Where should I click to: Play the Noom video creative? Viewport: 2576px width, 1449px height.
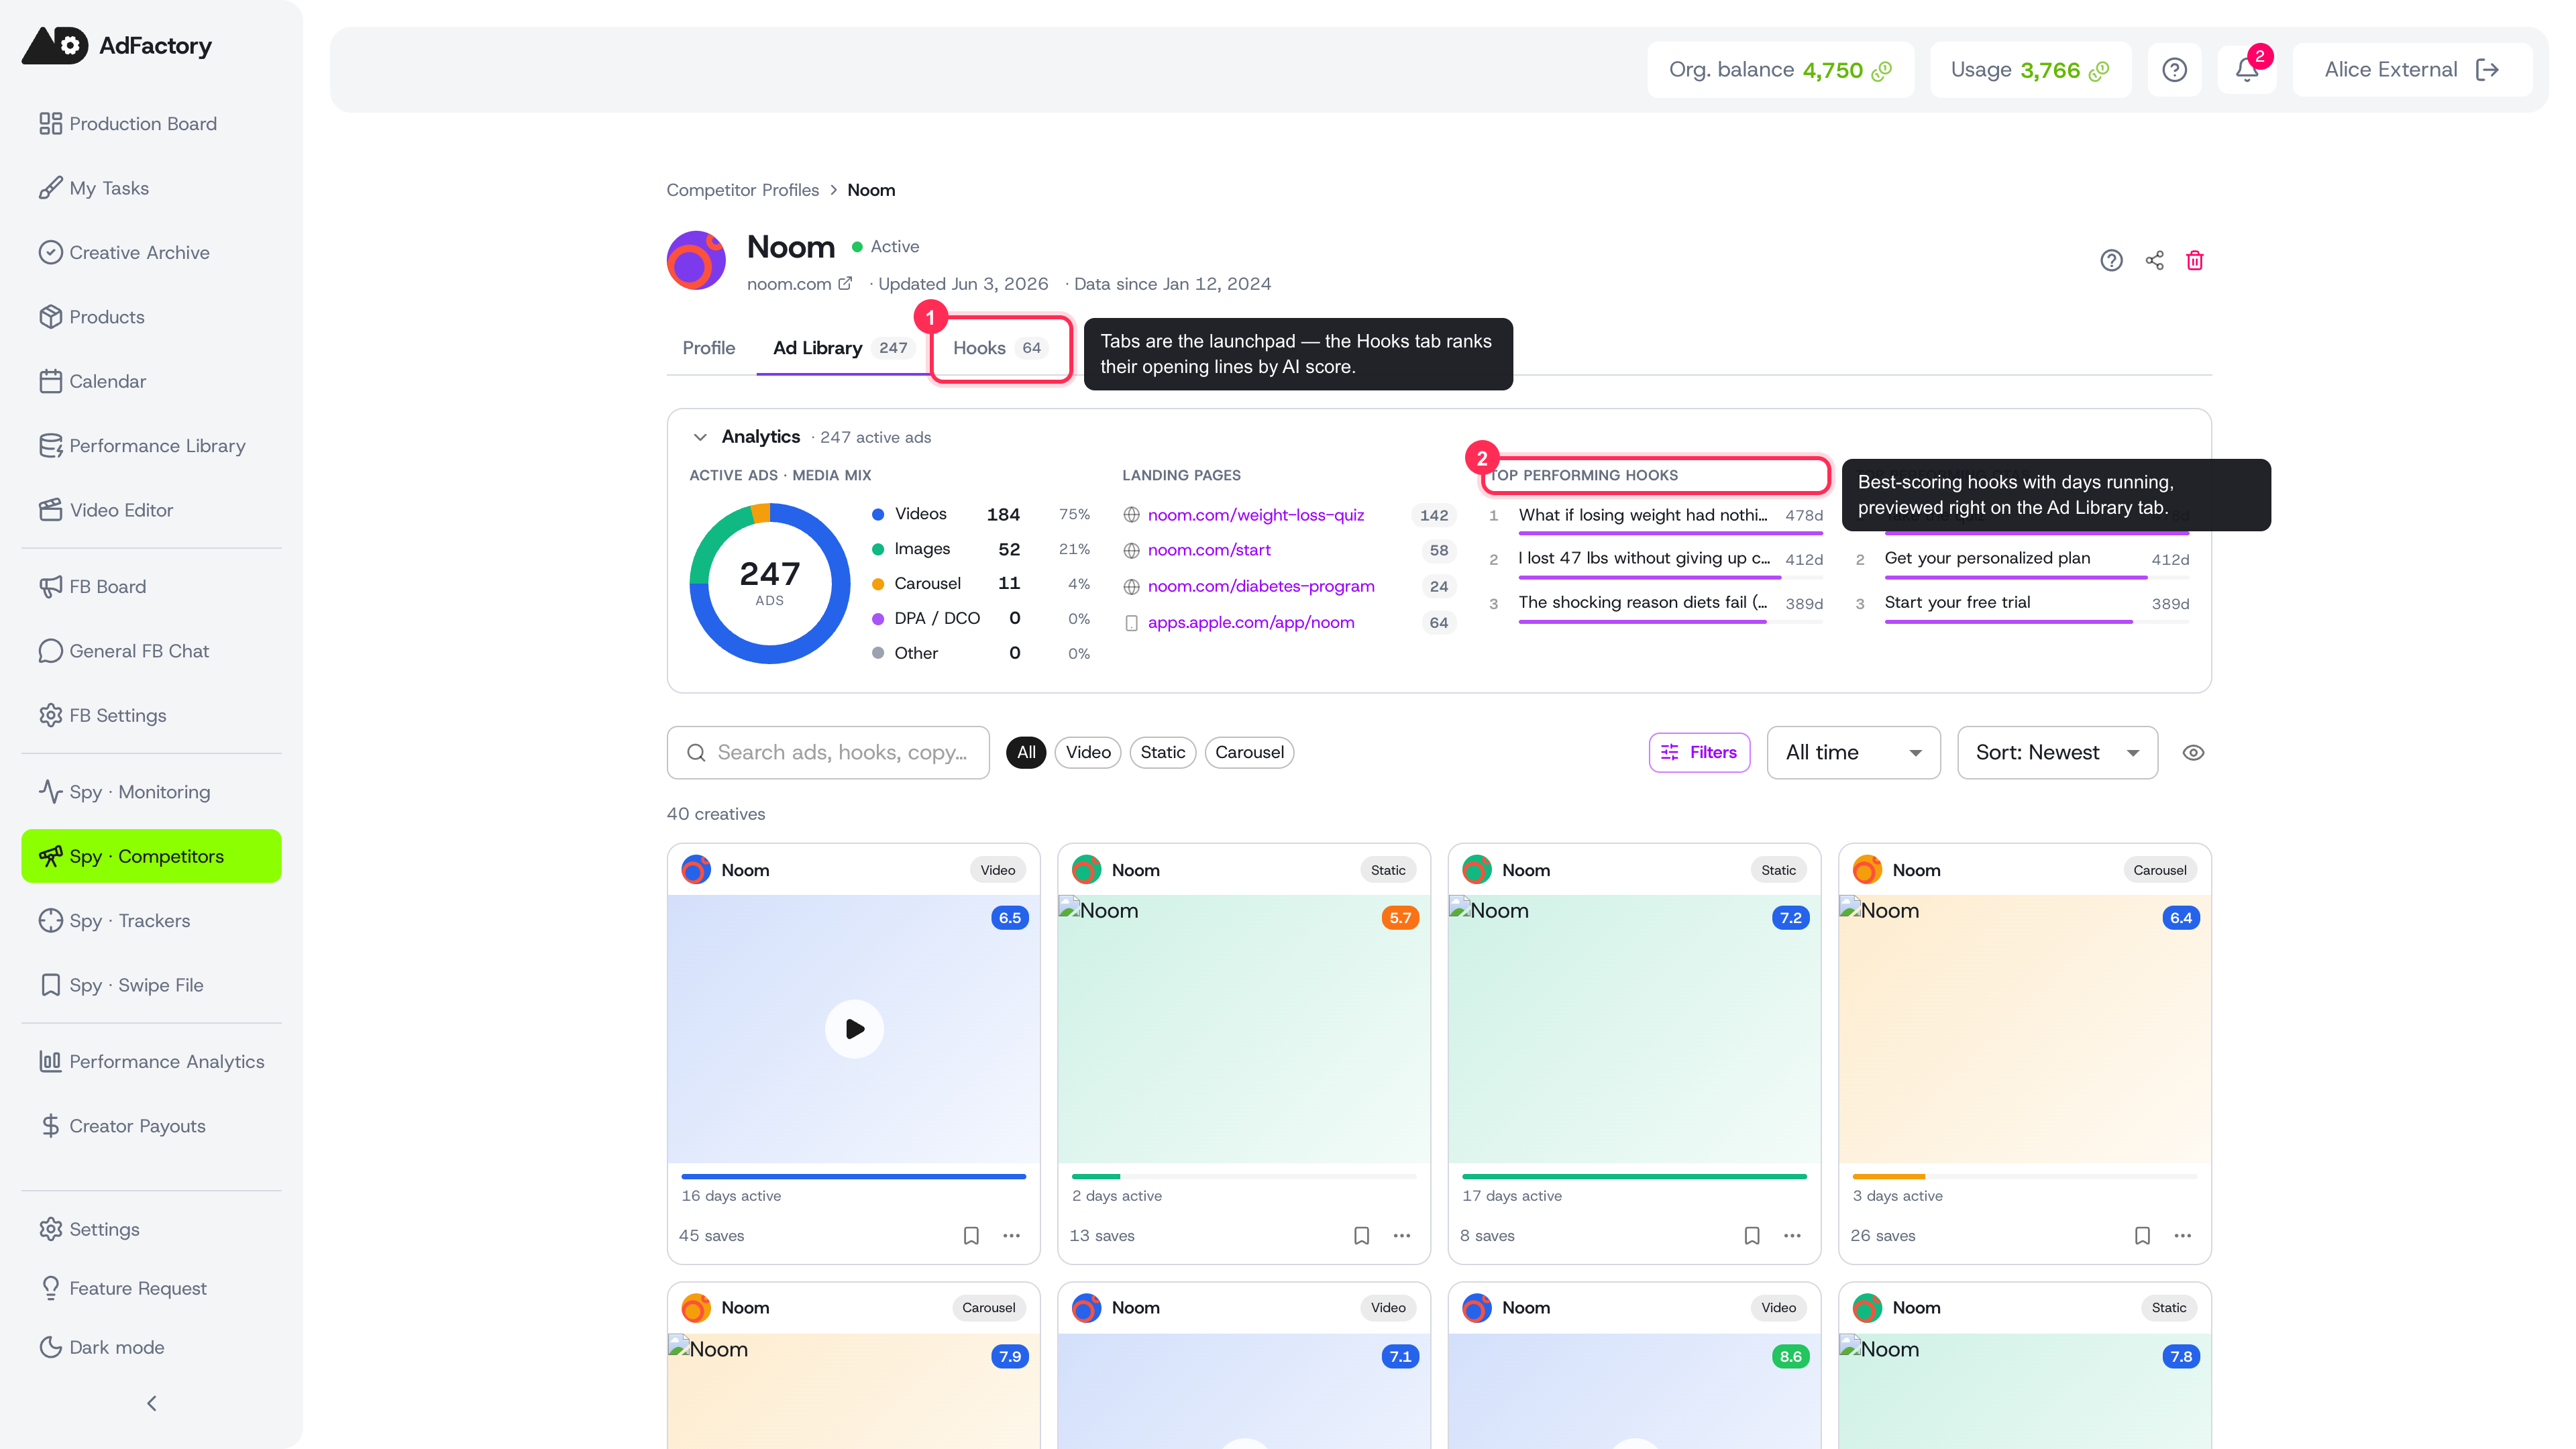[x=854, y=1028]
